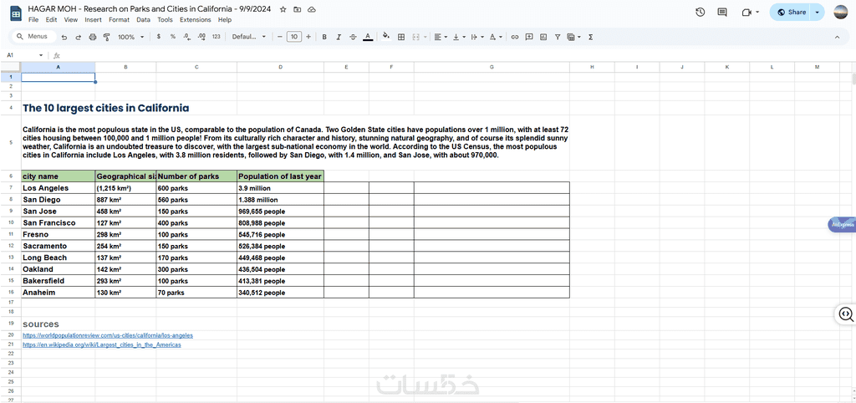
Task: Select the '808,988 people' cell
Action: (281, 222)
